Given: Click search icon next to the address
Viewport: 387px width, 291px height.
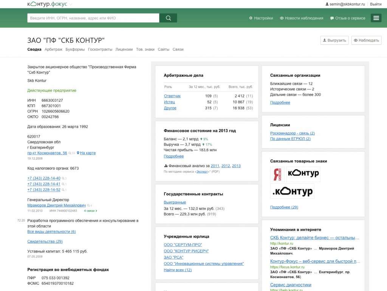Looking at the screenshot, I should (x=70, y=153).
